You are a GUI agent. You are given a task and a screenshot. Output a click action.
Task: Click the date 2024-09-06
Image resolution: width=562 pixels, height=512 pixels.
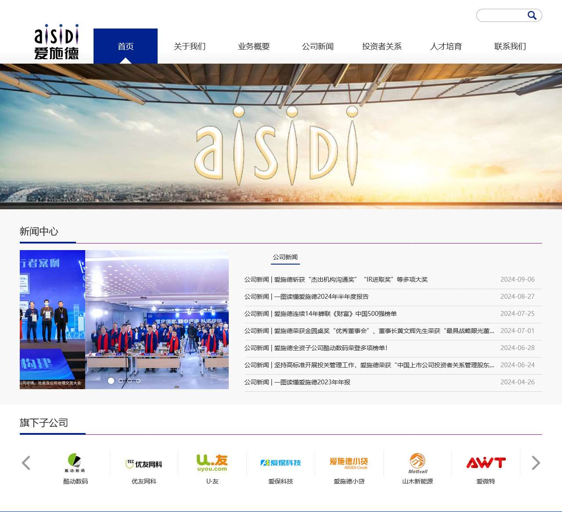coord(518,279)
